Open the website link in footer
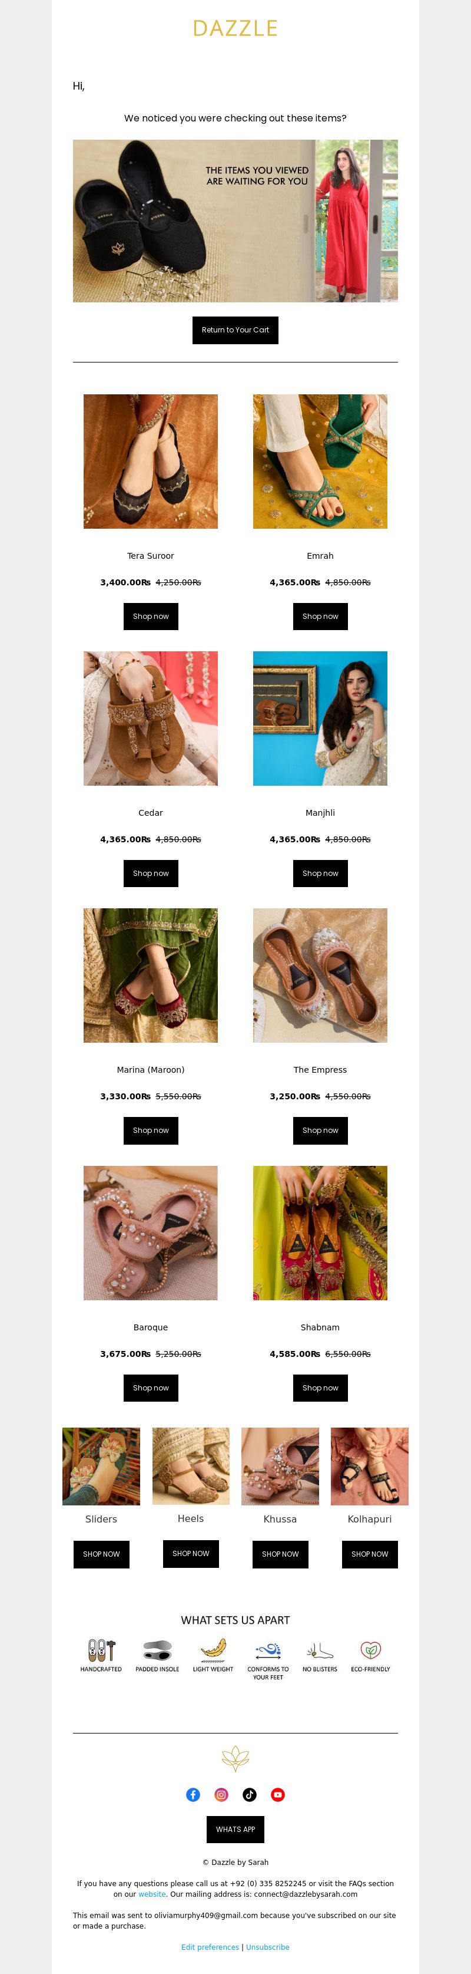471x1974 pixels. click(x=152, y=1893)
